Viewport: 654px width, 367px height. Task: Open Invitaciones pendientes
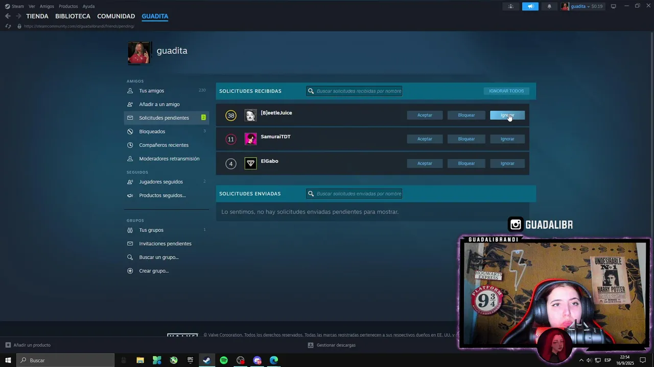(166, 244)
